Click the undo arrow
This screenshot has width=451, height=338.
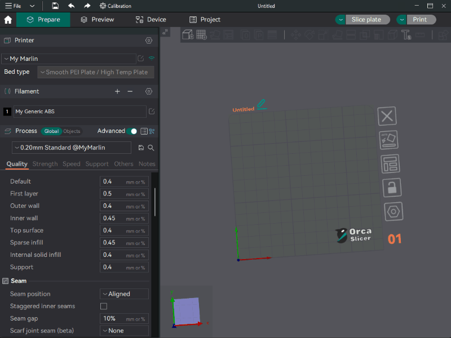click(71, 6)
